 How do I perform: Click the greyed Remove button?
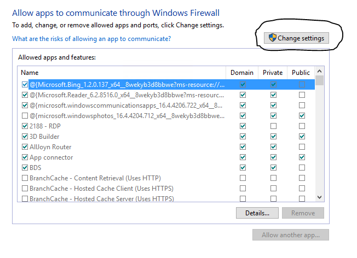[303, 213]
